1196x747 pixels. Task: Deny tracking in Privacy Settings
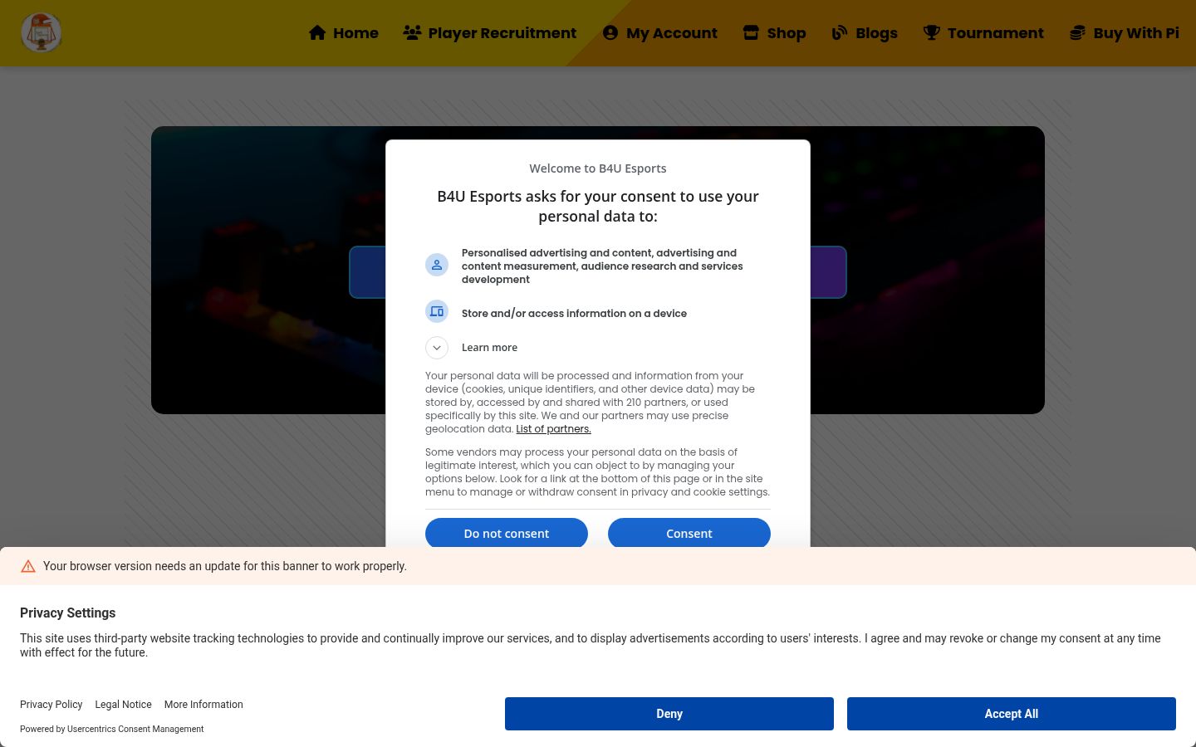click(x=669, y=714)
